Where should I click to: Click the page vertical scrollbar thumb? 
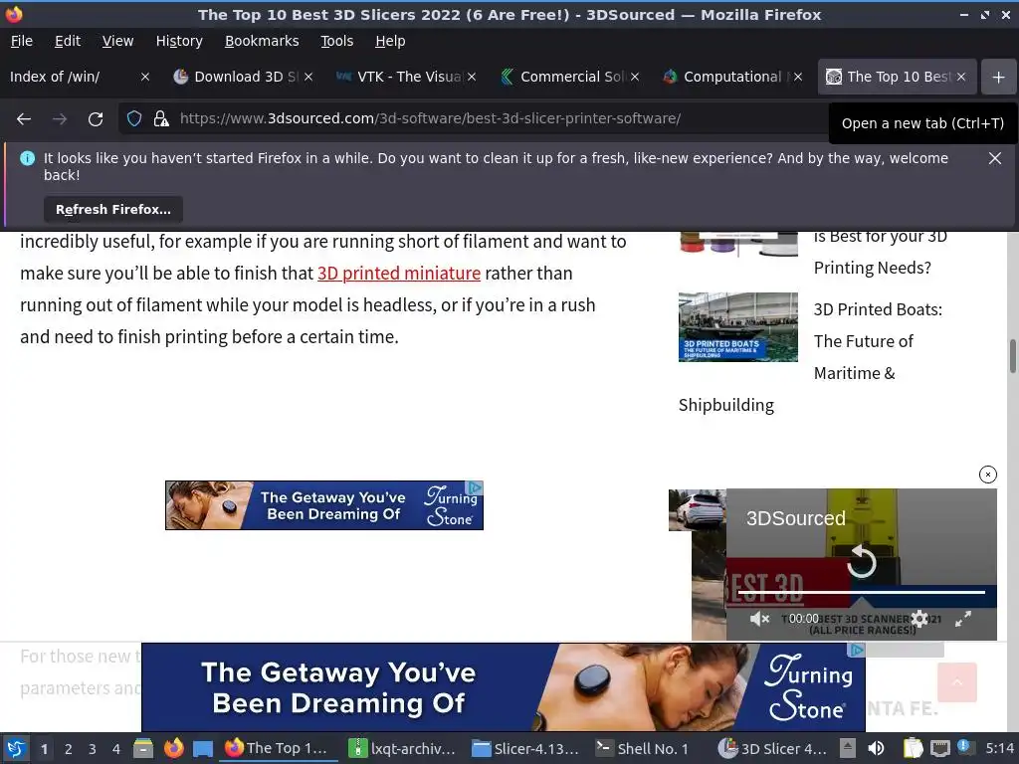point(1012,356)
